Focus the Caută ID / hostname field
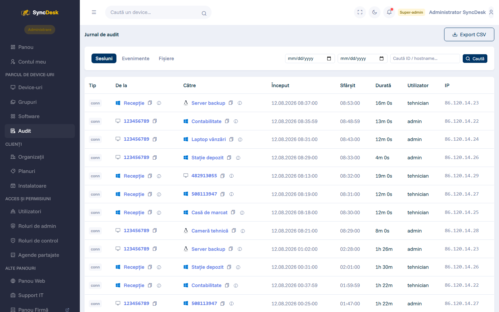 425,59
